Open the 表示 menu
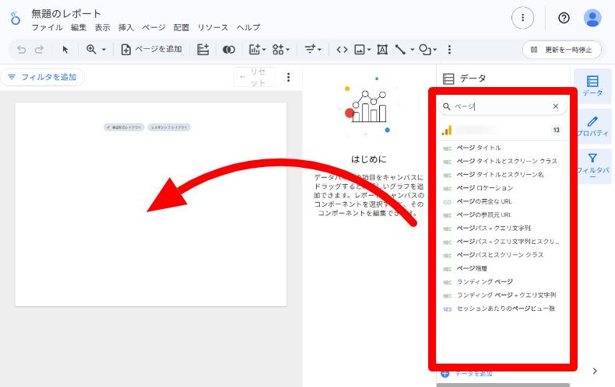 102,27
